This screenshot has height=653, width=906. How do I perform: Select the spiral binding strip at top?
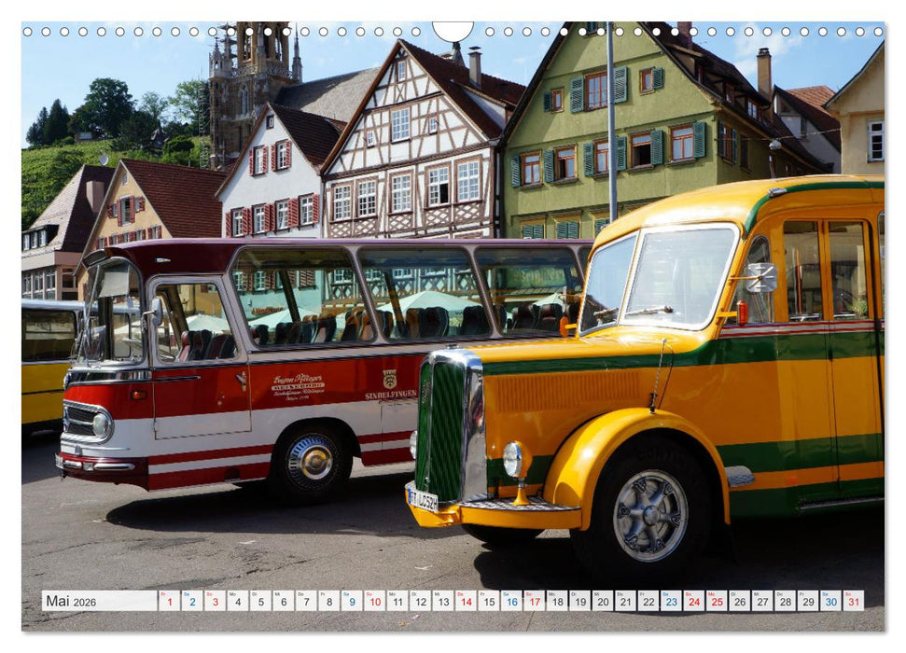(280, 31)
